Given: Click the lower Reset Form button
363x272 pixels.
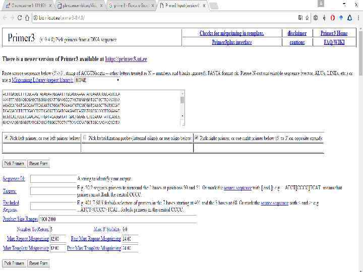Looking at the screenshot, I should (x=38, y=263).
